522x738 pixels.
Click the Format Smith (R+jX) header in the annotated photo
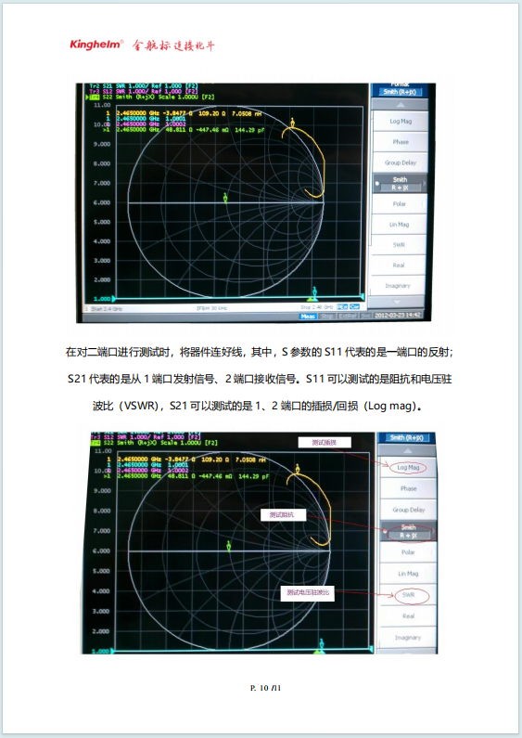point(407,438)
